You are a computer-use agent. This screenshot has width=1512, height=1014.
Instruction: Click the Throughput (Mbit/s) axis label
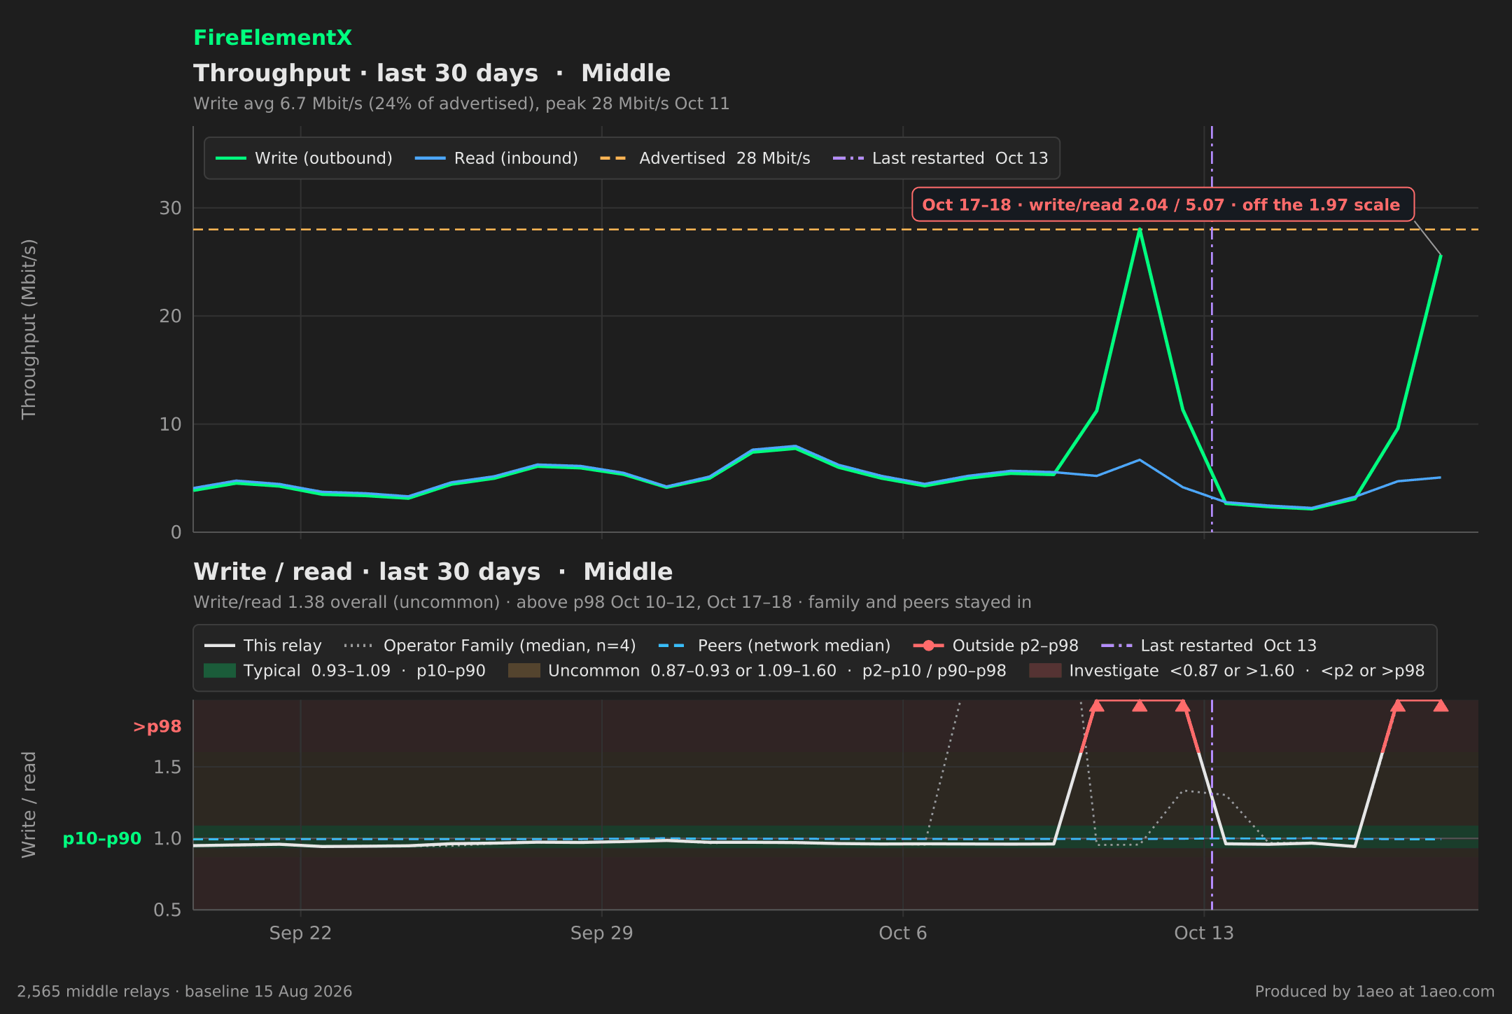[29, 329]
